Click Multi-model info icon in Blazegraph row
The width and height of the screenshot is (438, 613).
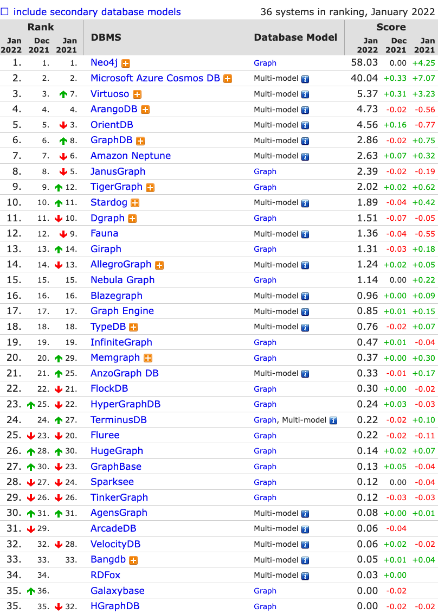pyautogui.click(x=305, y=296)
